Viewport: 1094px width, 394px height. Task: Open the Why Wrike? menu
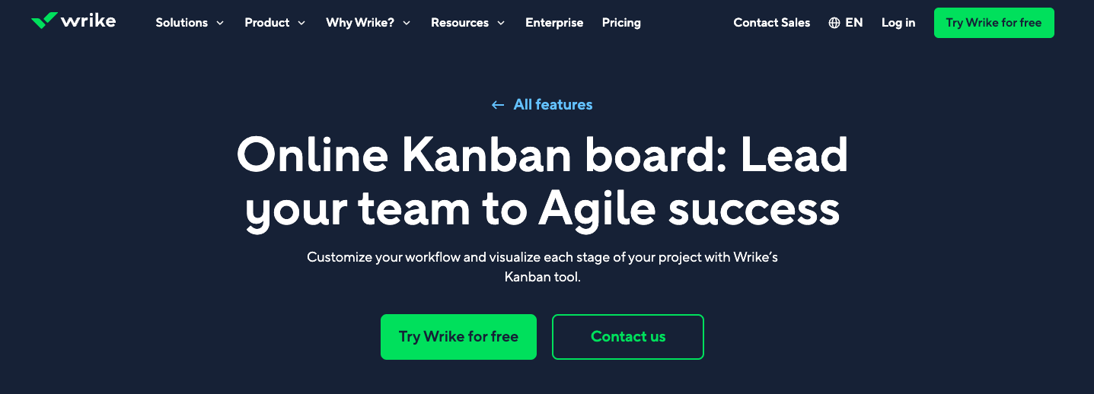click(360, 23)
